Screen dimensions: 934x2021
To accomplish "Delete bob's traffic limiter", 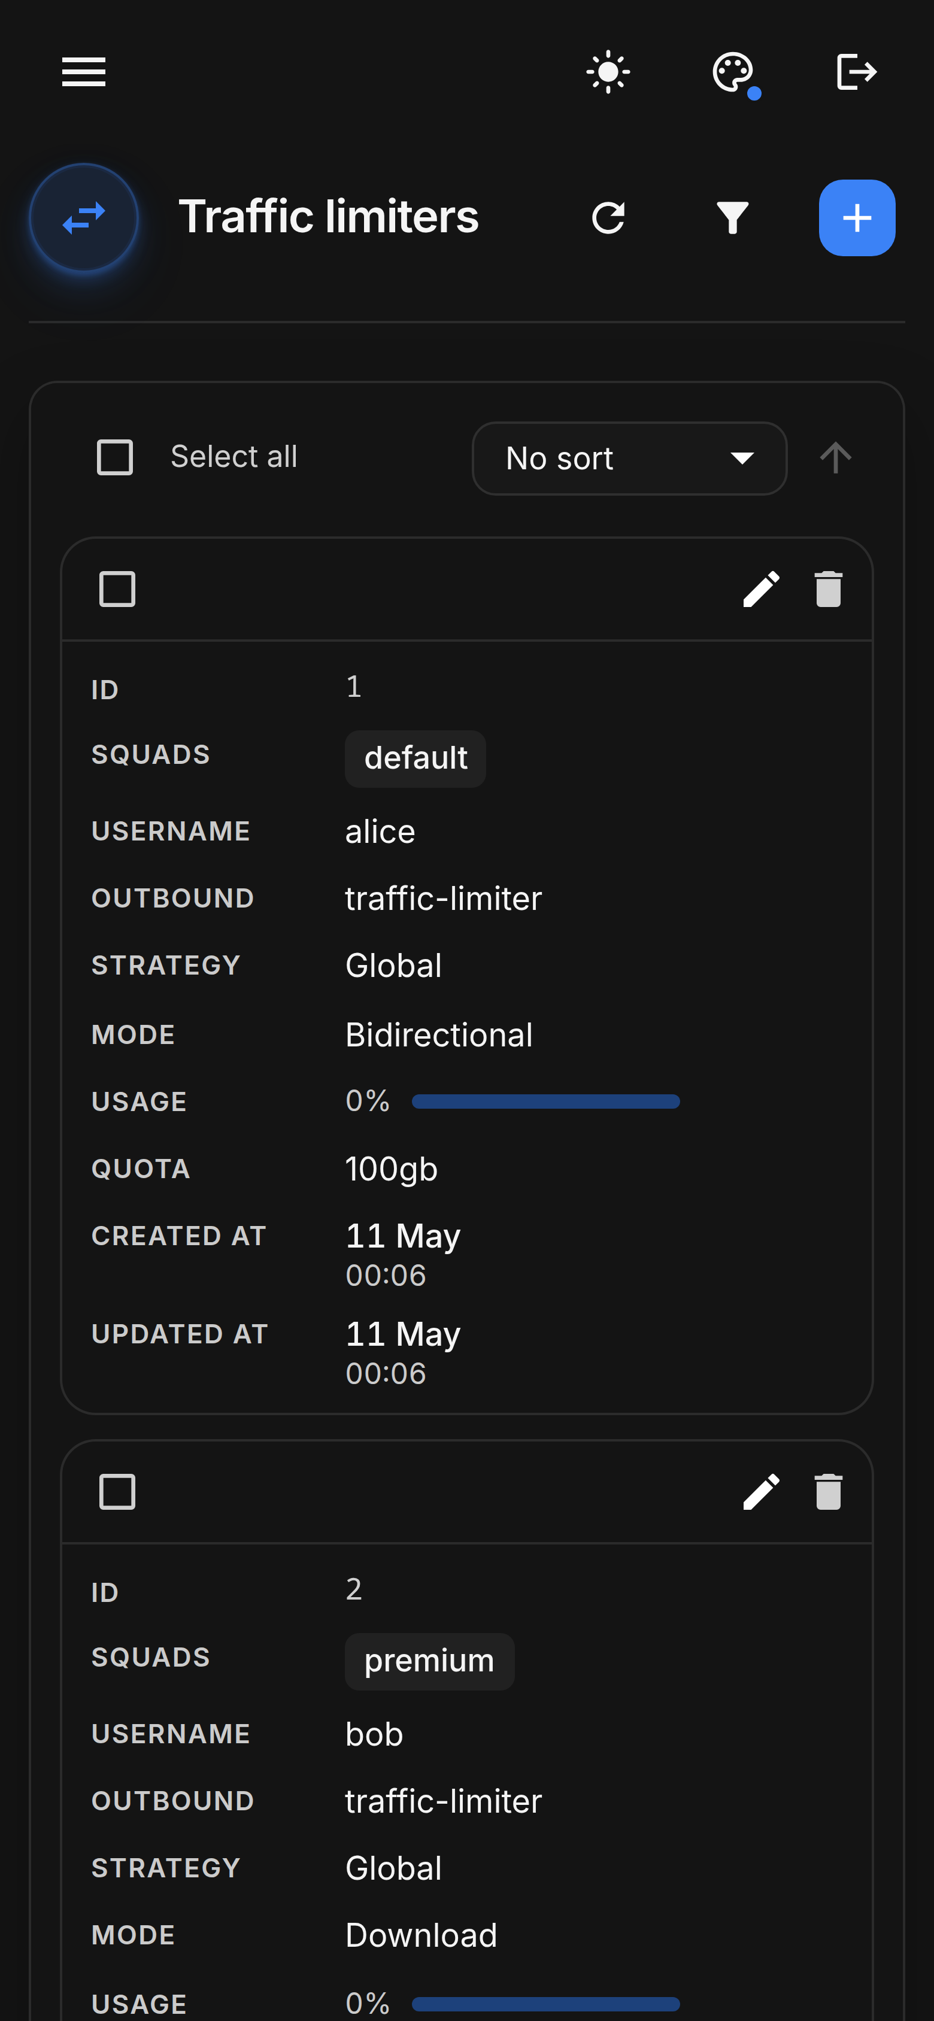I will pyautogui.click(x=828, y=1491).
